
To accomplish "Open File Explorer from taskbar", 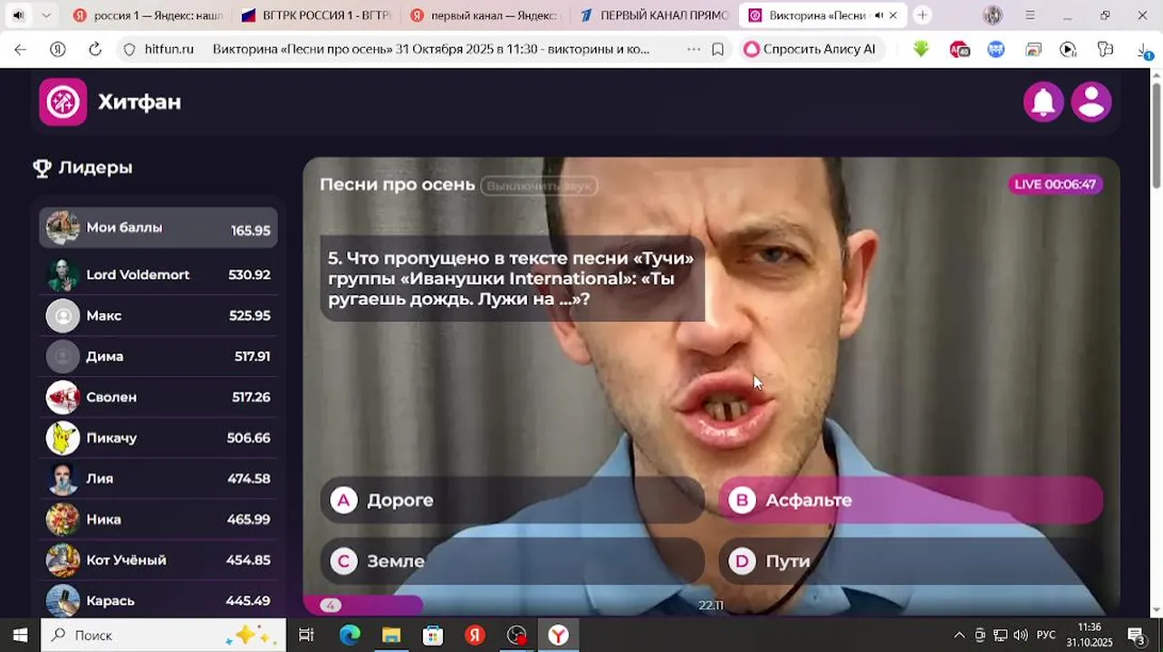I will [391, 636].
